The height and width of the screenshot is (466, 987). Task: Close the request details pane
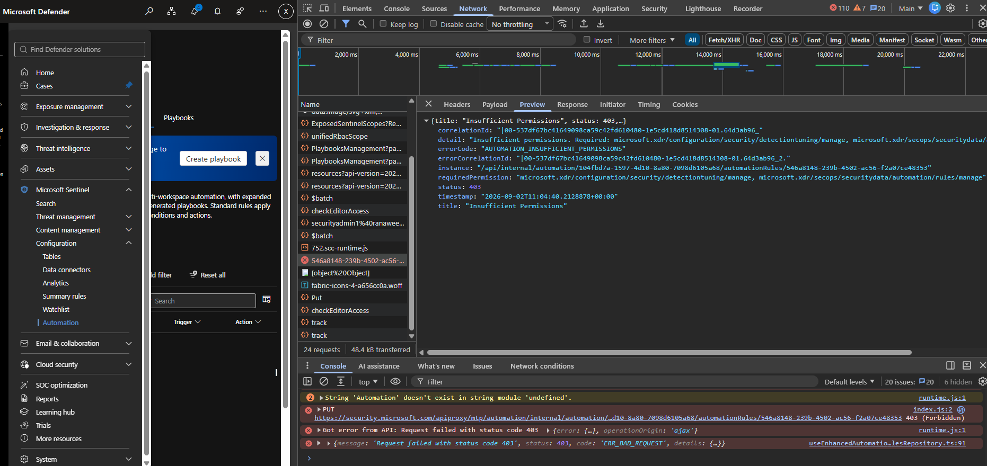(428, 104)
